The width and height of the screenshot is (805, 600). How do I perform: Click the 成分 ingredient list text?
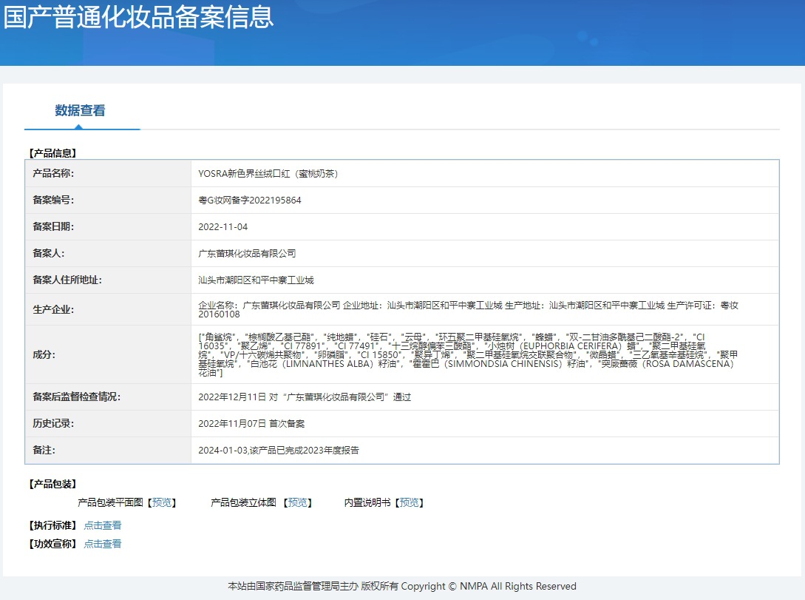pyautogui.click(x=468, y=354)
